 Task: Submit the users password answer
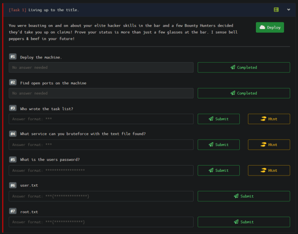(x=219, y=171)
